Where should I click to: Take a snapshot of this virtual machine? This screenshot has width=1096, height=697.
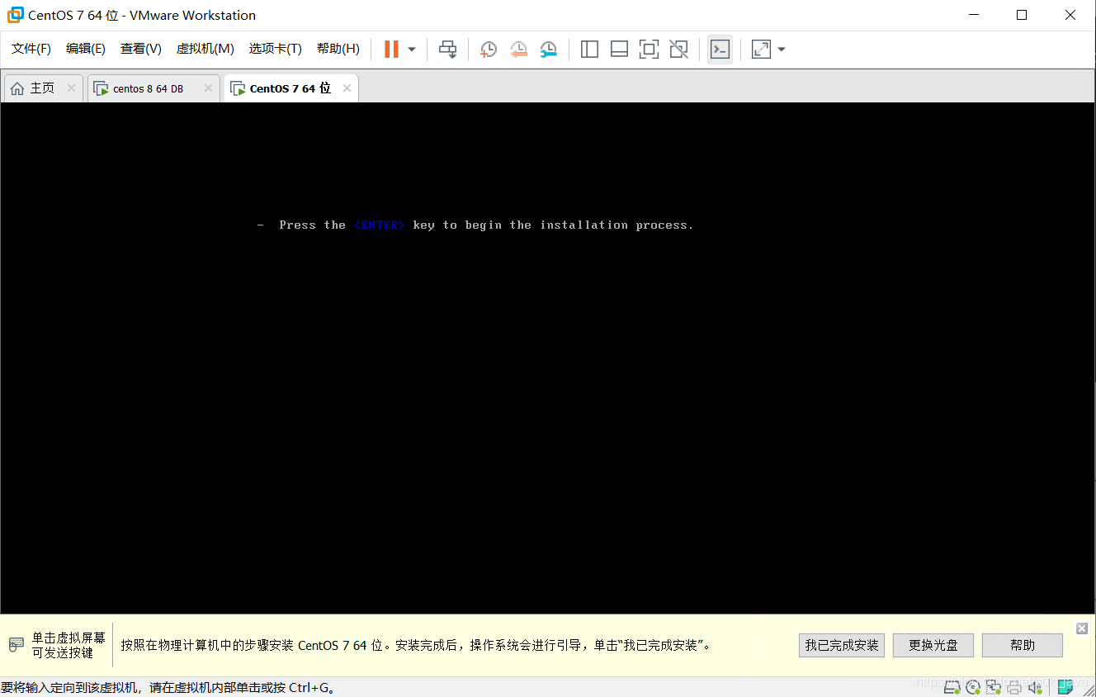pos(488,49)
